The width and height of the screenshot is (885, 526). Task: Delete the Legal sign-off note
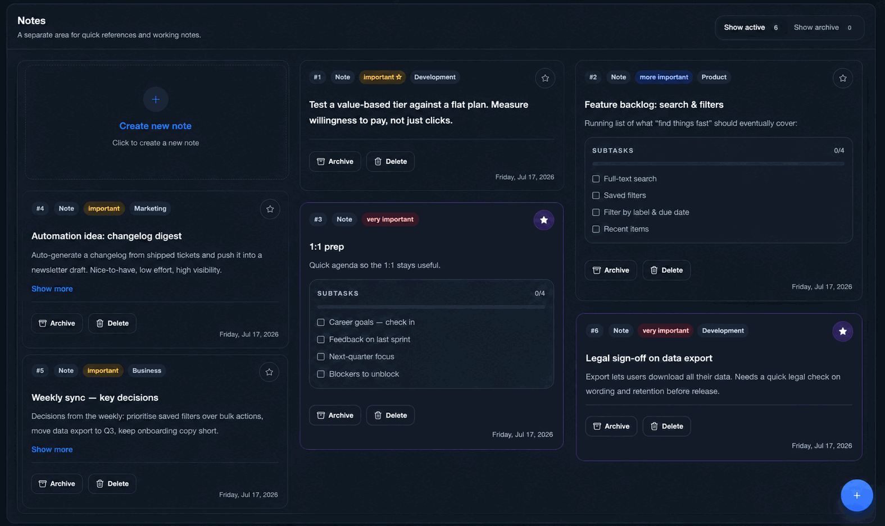point(666,426)
